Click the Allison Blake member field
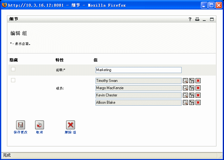224x160 pixels. 139,102
